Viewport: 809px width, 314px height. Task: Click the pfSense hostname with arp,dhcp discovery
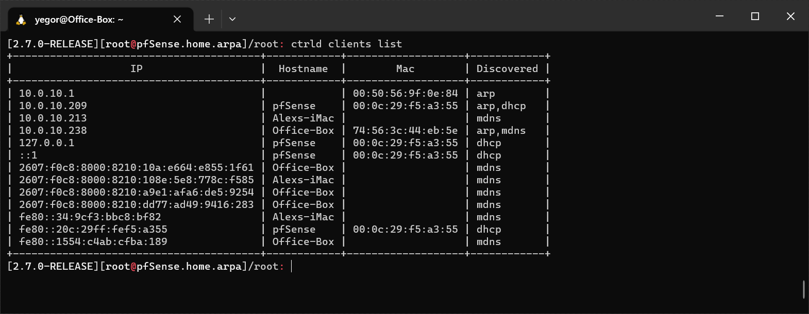(x=294, y=106)
